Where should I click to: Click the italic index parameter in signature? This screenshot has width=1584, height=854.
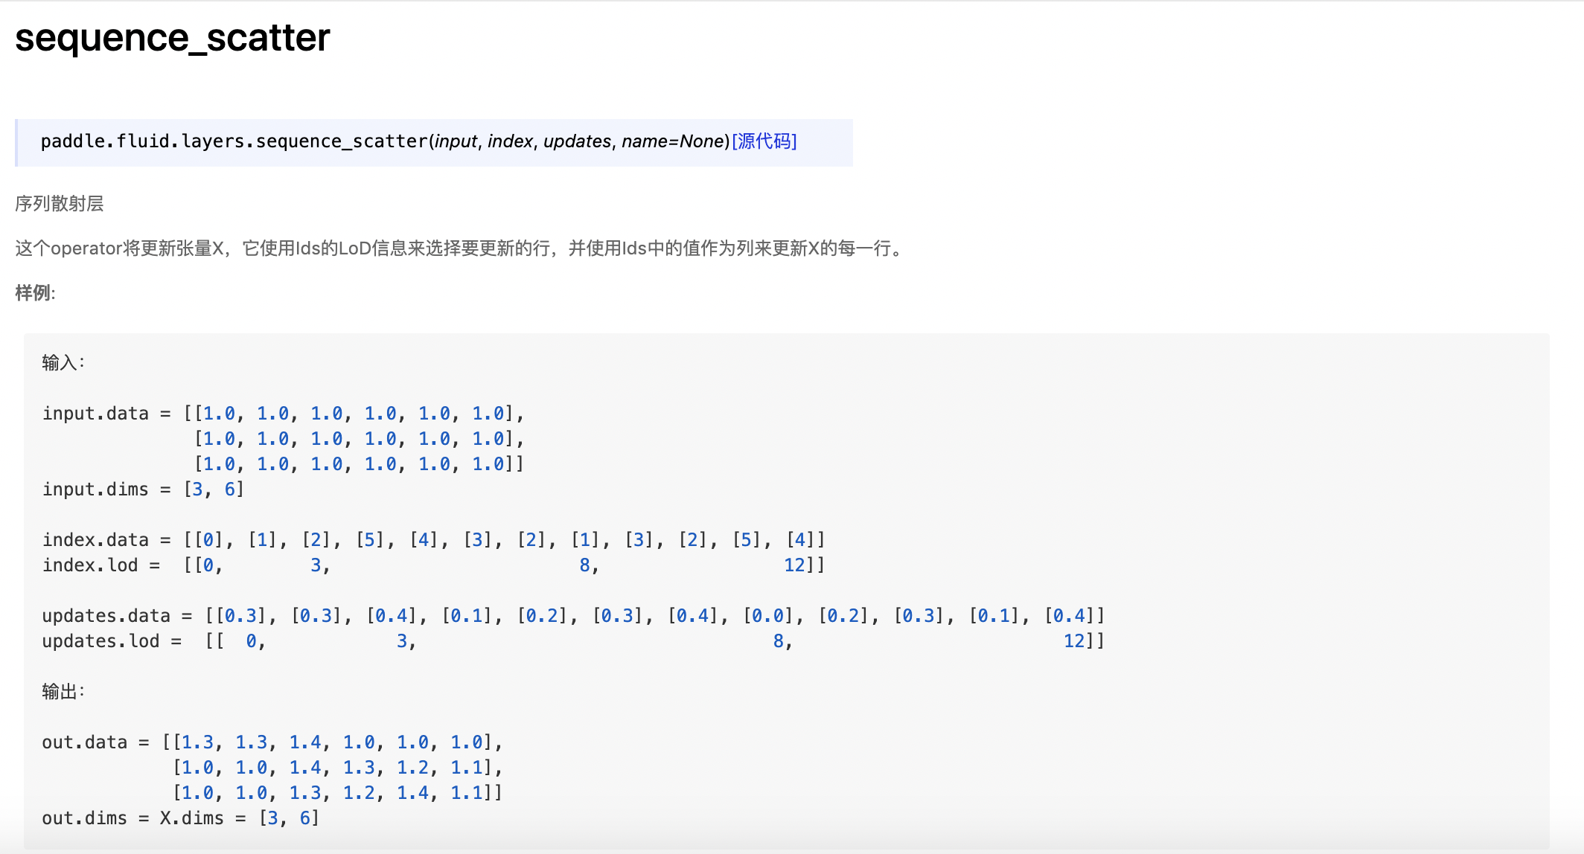point(511,141)
